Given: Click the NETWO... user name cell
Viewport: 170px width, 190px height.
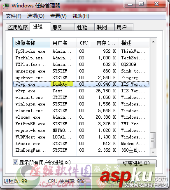Looking at the screenshot, I should point(62,130).
